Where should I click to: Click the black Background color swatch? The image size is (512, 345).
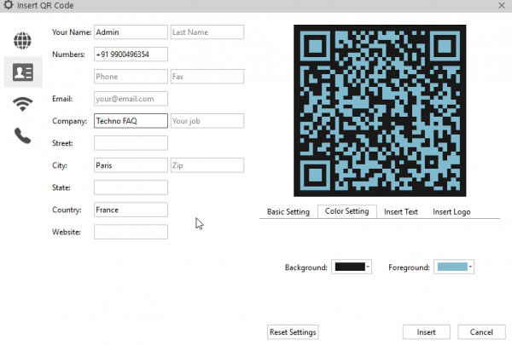[x=350, y=267]
